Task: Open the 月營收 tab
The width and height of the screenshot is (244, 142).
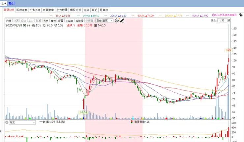Action: (104, 10)
